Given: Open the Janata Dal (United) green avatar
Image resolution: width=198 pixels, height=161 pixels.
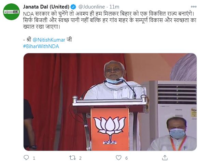Looking at the screenshot, I should pyautogui.click(x=11, y=12).
